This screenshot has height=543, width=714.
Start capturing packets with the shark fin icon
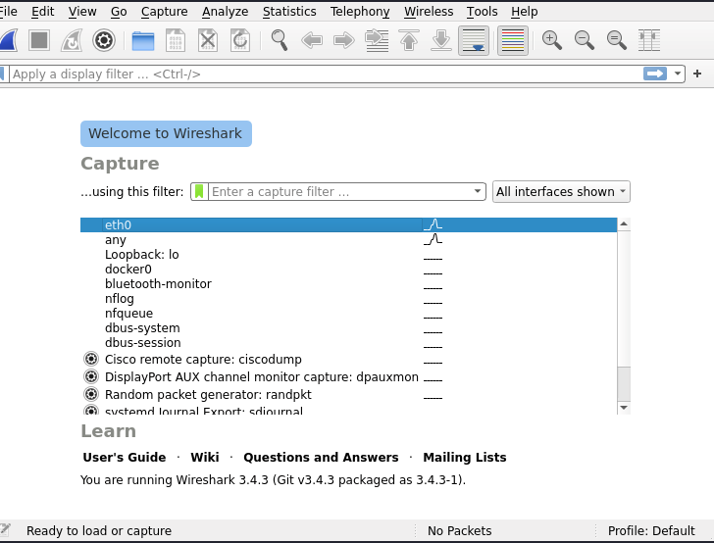8,40
